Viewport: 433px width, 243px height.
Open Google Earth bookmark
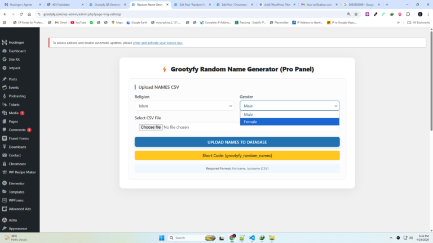coord(136,22)
